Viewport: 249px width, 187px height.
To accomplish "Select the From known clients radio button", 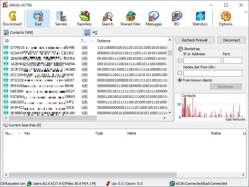I will click(180, 80).
